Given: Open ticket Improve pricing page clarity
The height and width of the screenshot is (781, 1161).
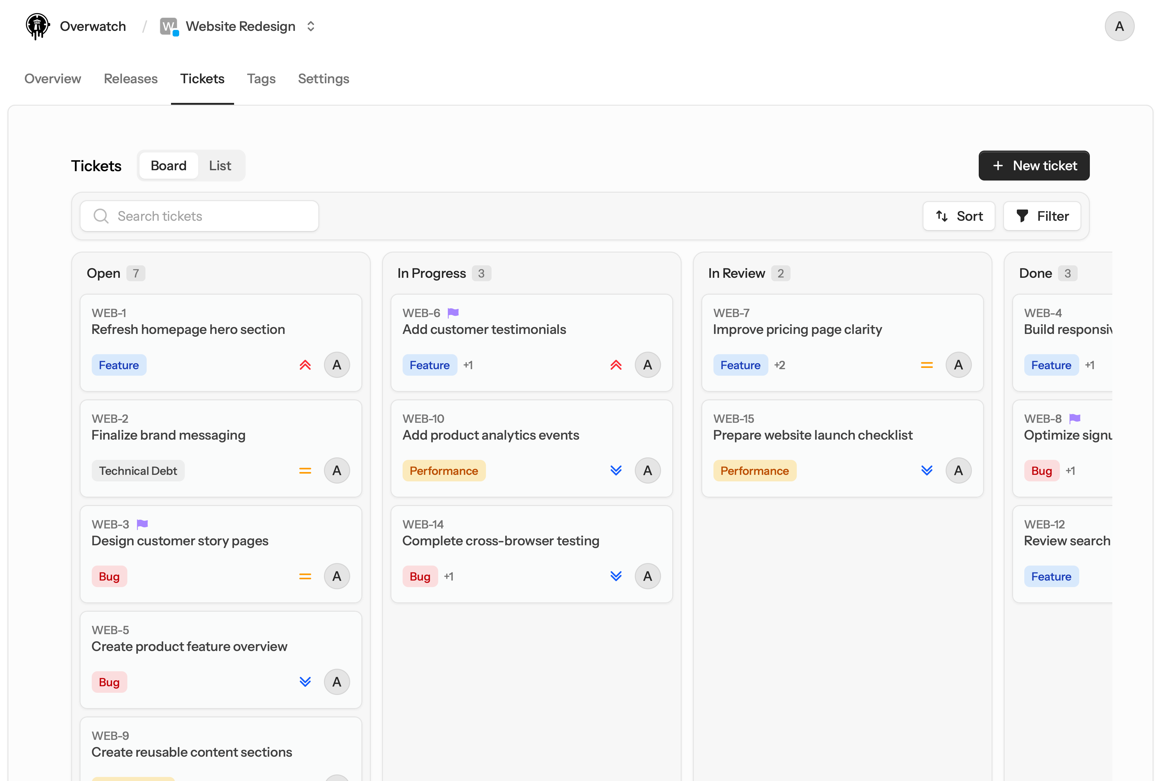Looking at the screenshot, I should tap(797, 330).
